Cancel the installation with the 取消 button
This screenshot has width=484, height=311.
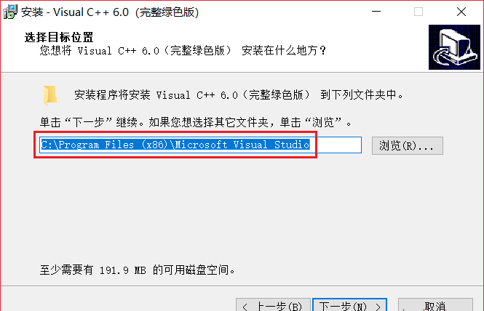coord(435,305)
